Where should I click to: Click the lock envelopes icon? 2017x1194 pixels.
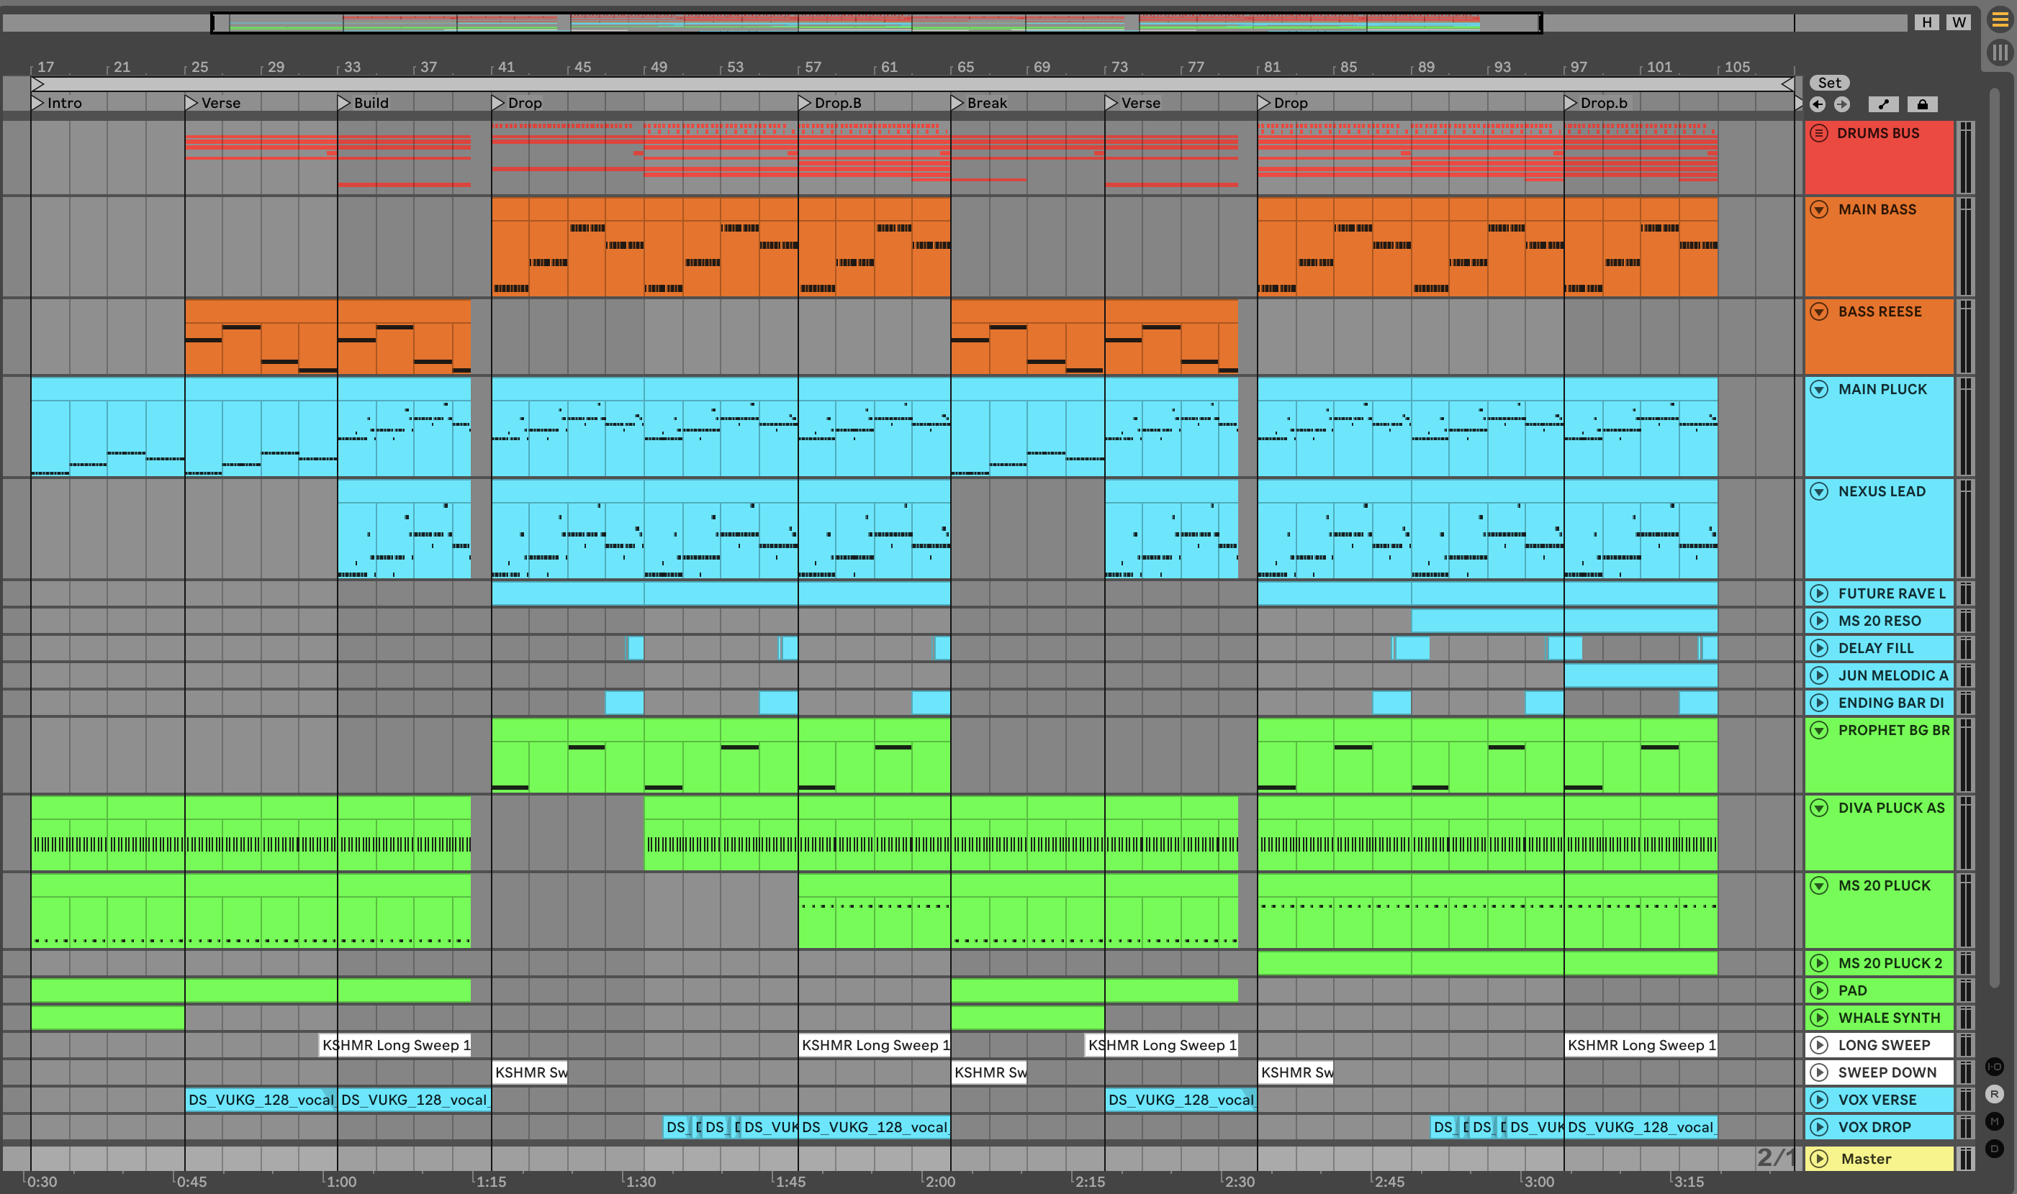click(x=1922, y=104)
